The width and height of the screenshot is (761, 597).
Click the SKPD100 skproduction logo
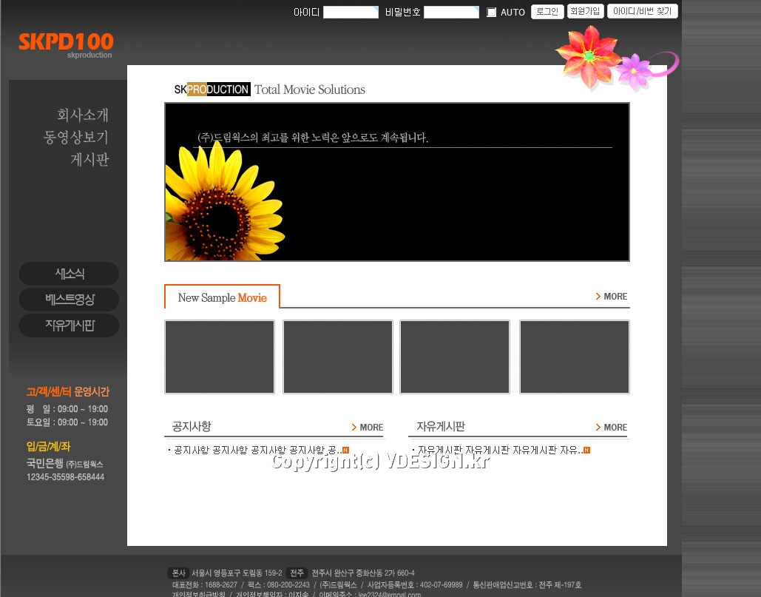pos(66,46)
